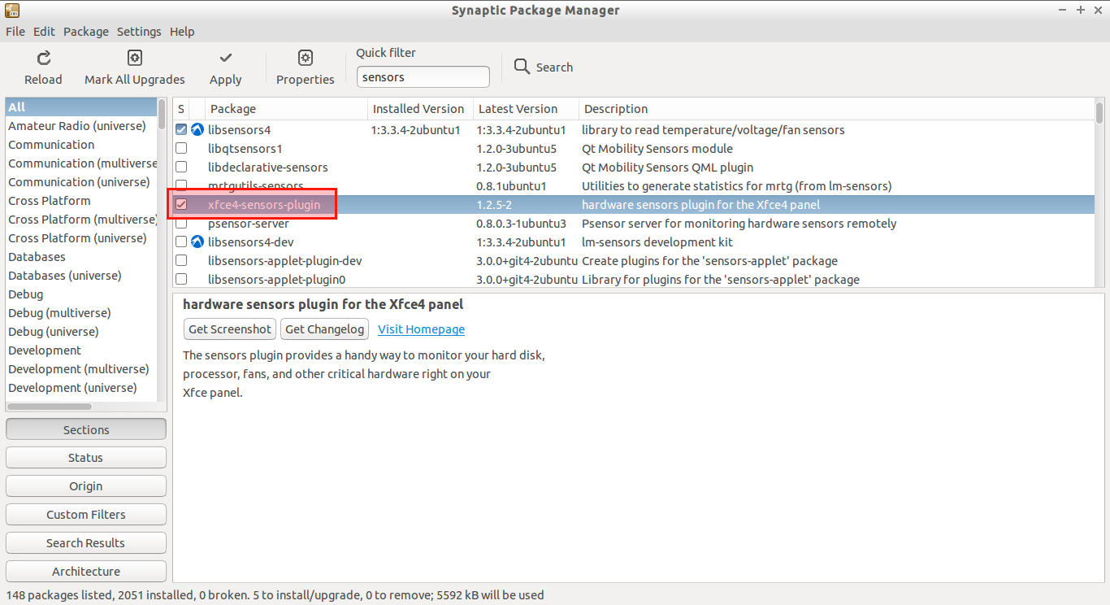The image size is (1110, 605).
Task: Click the Synaptic icon in title bar
Action: point(12,10)
